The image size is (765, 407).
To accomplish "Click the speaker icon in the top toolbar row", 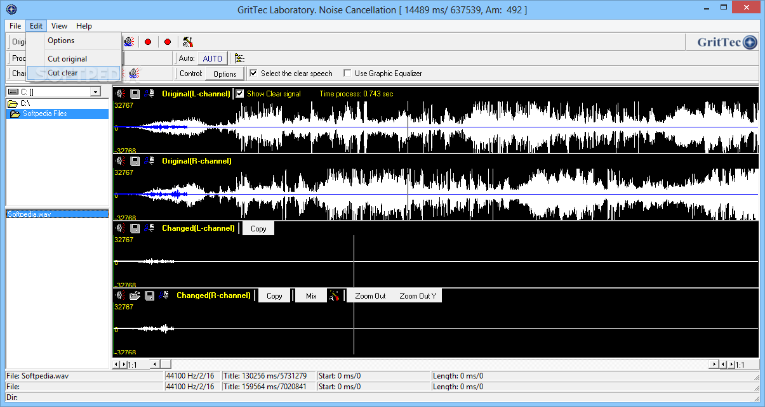I will 130,42.
